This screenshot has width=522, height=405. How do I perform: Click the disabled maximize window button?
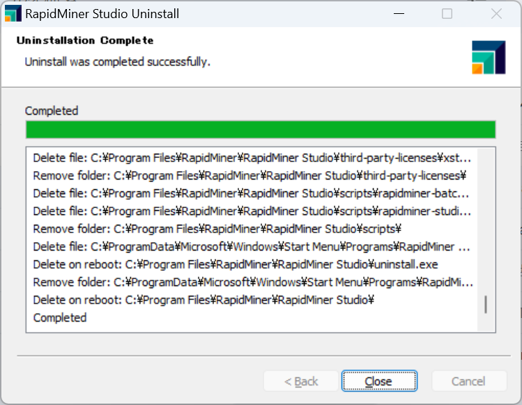[447, 14]
